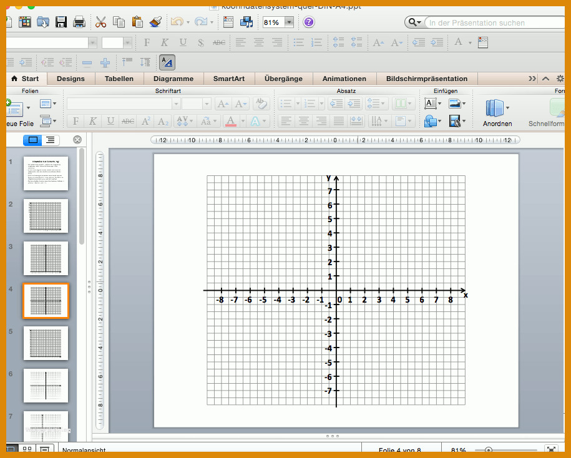571x458 pixels.
Task: Toggle subscript in Schriftart group
Action: coord(163,121)
